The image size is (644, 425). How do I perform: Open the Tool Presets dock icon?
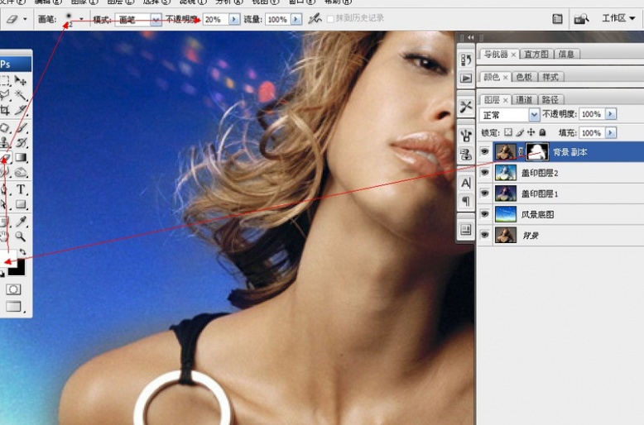click(x=466, y=107)
